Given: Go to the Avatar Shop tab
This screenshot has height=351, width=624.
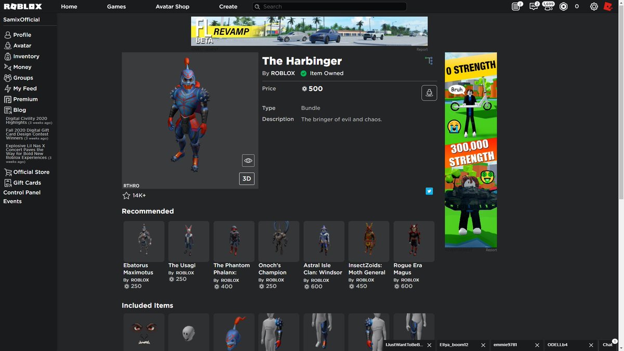Looking at the screenshot, I should tap(173, 7).
